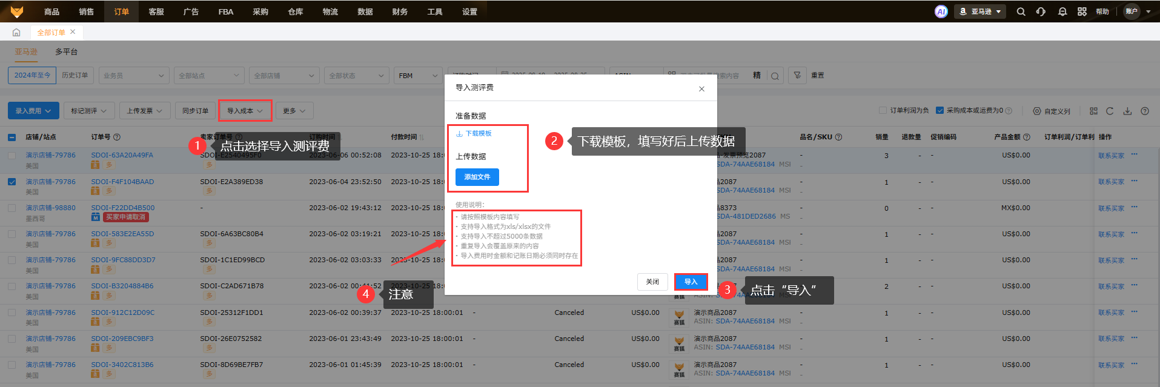The height and width of the screenshot is (387, 1160).
Task: Click the blue 导入 button in dialog
Action: [x=691, y=282]
